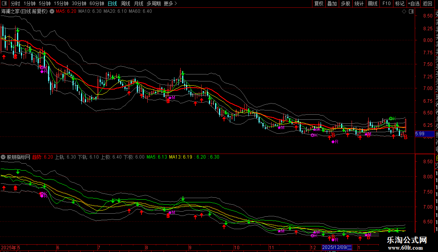Open F10 company information
The width and height of the screenshot is (438, 252).
(x=386, y=3)
